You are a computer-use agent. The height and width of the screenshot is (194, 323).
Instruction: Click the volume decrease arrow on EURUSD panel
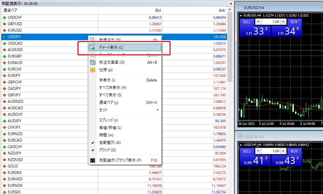pos(258,22)
